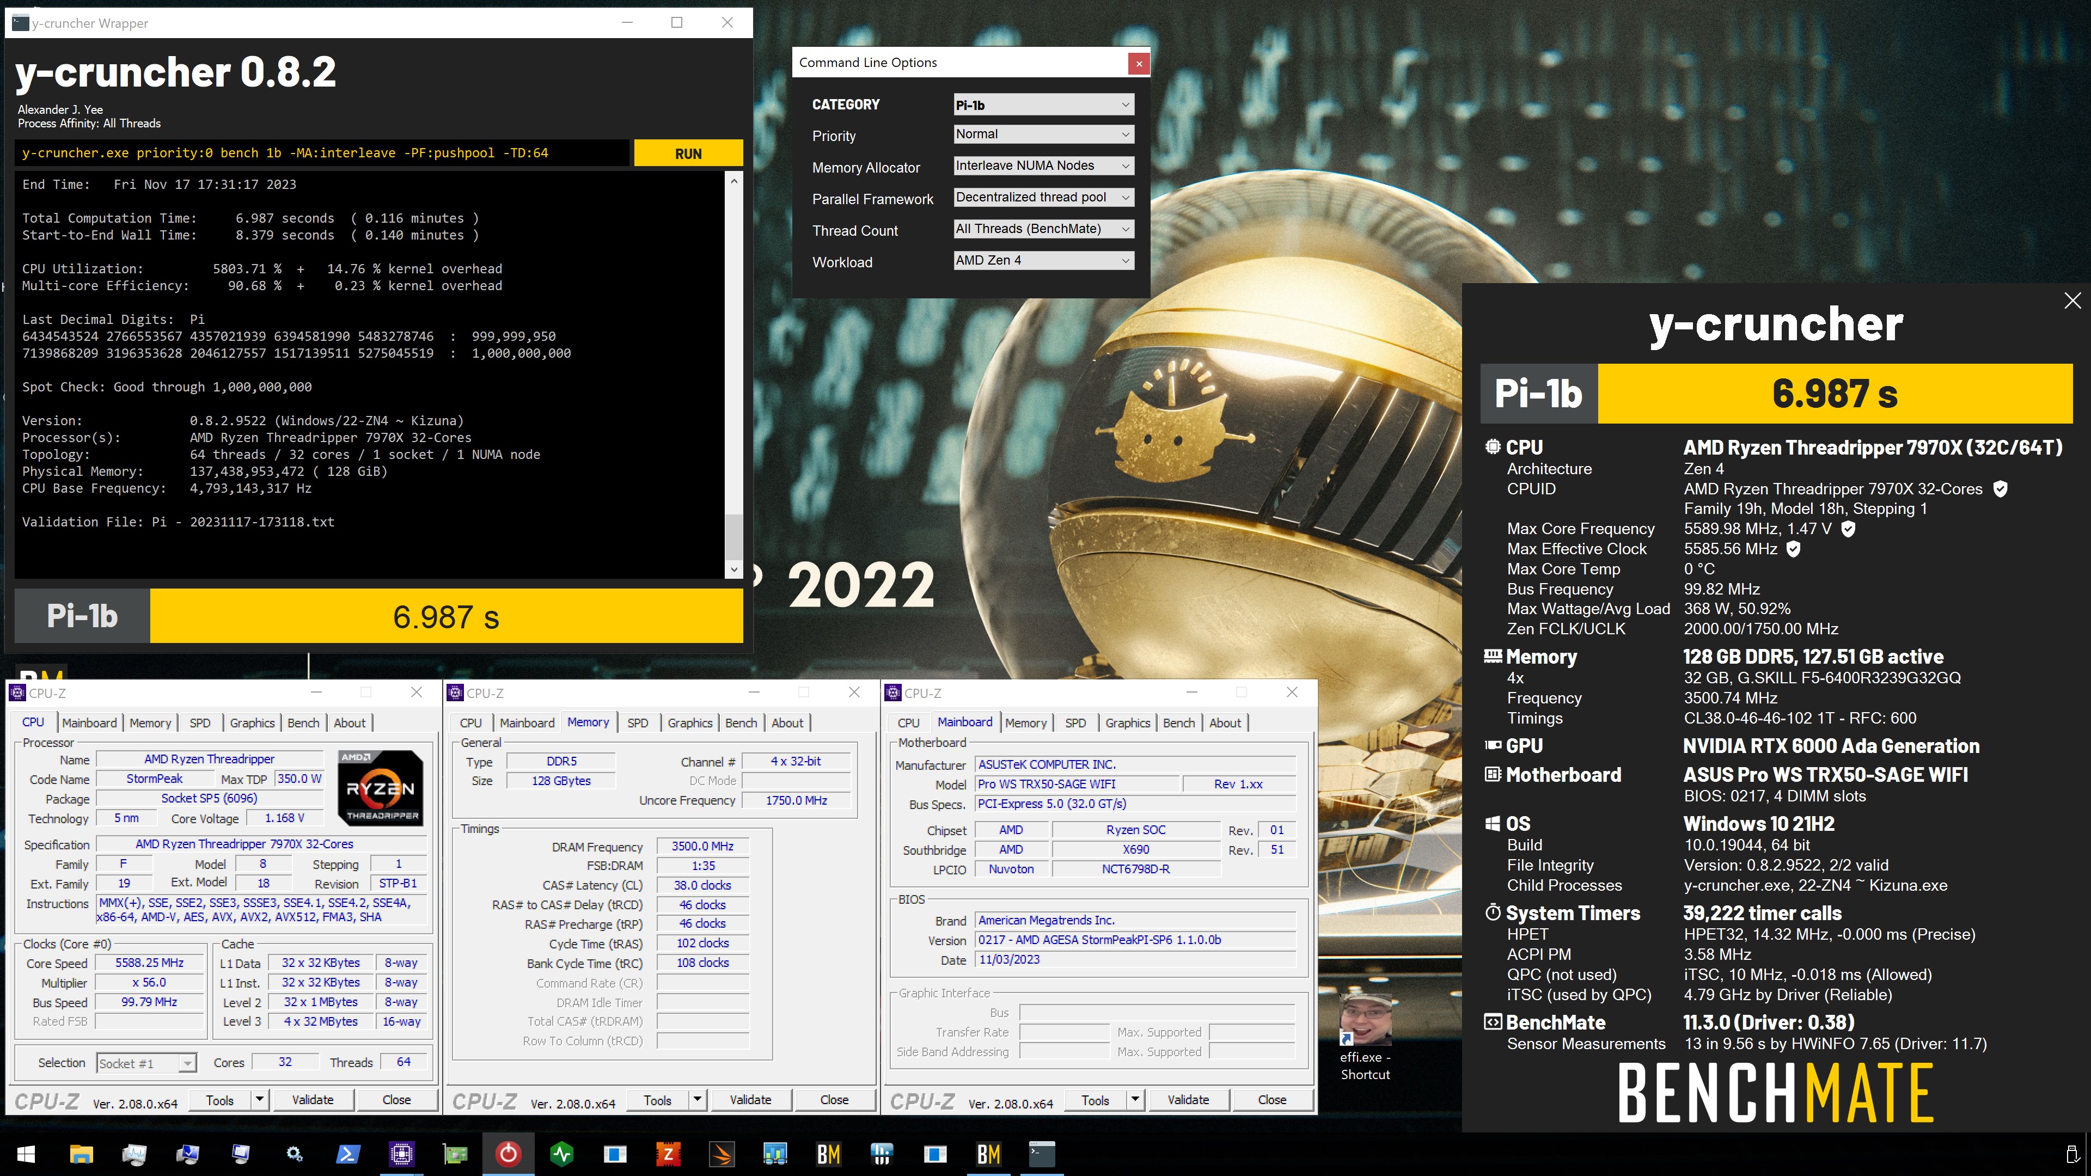Select the CPU tab in the CPU-Z Memory window
This screenshot has width=2091, height=1176.
point(471,722)
